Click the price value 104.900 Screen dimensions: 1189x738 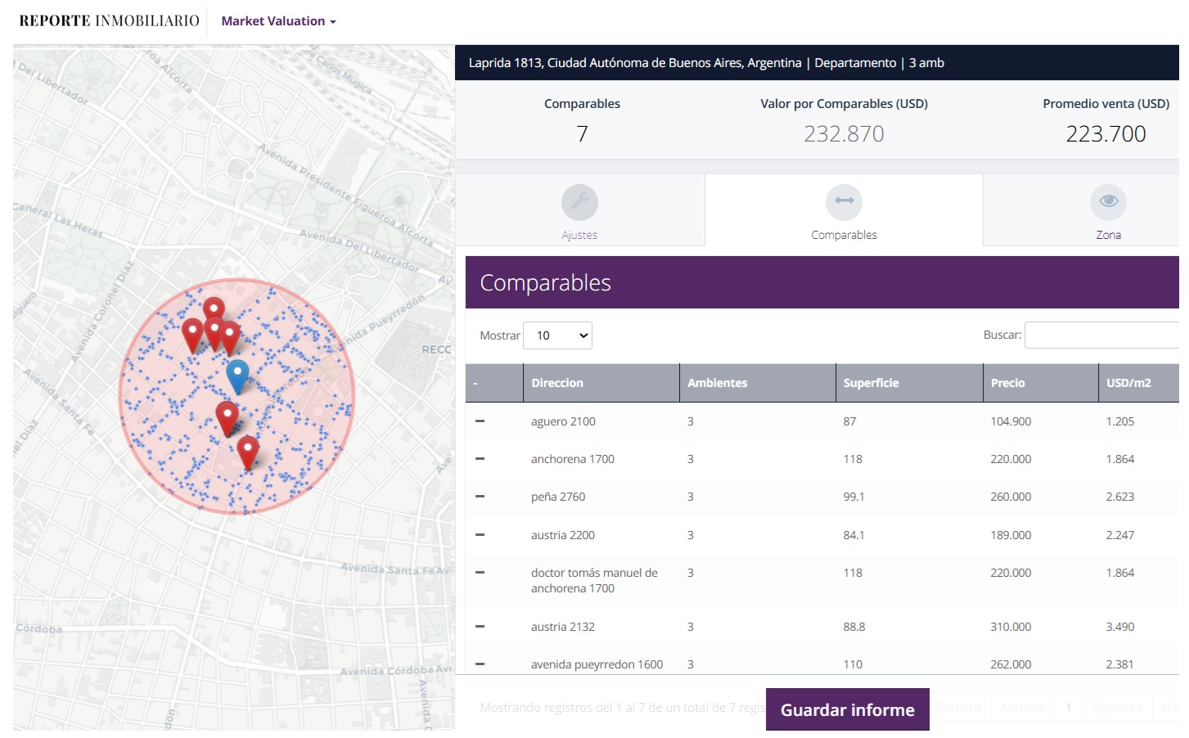(1011, 421)
